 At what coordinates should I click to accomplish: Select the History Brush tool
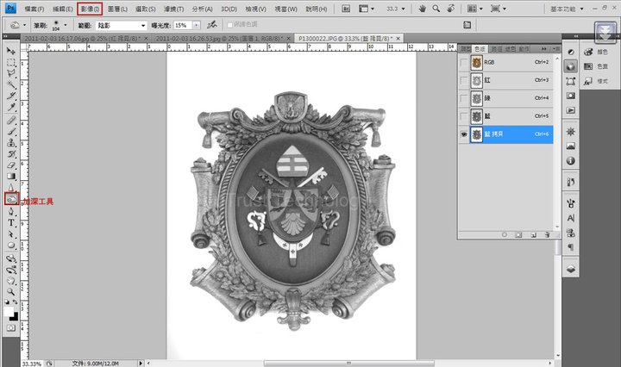pos(11,154)
